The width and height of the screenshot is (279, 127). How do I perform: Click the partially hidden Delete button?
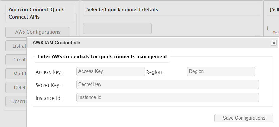[x=16, y=87]
